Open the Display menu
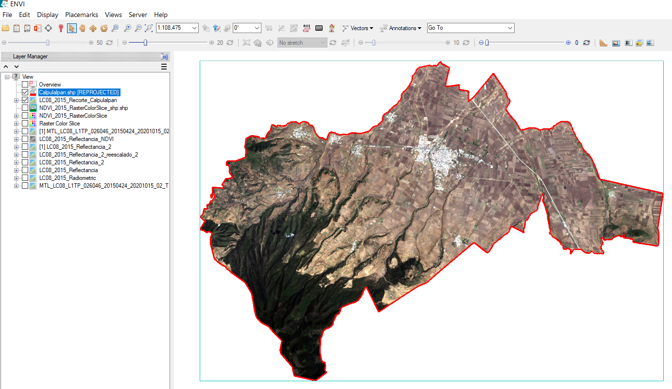 [47, 15]
